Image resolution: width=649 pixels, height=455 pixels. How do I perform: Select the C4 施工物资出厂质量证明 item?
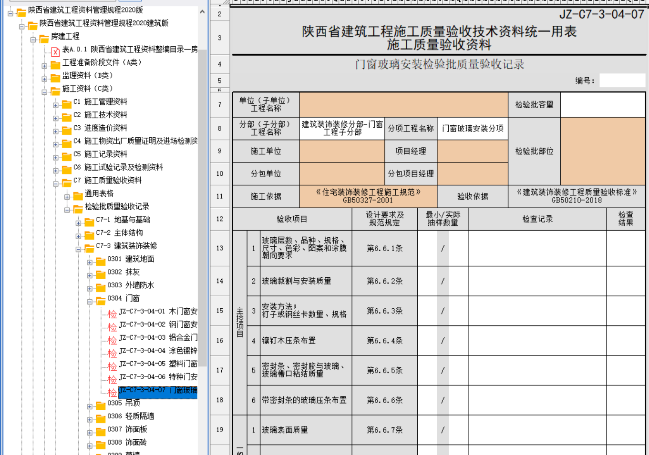point(135,141)
